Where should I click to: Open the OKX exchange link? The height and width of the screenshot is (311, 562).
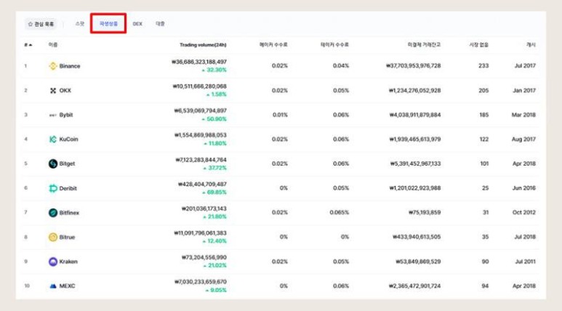click(x=65, y=91)
